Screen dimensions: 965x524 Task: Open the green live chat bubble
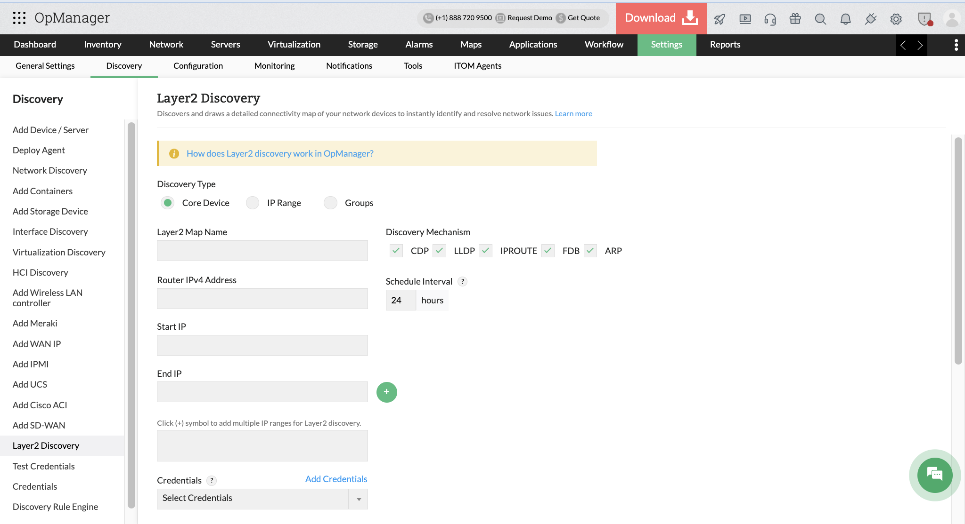coord(934,475)
